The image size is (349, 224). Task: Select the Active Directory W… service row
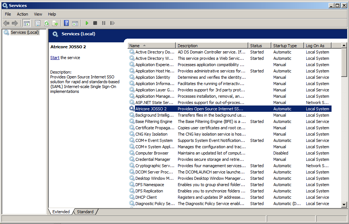click(230, 58)
